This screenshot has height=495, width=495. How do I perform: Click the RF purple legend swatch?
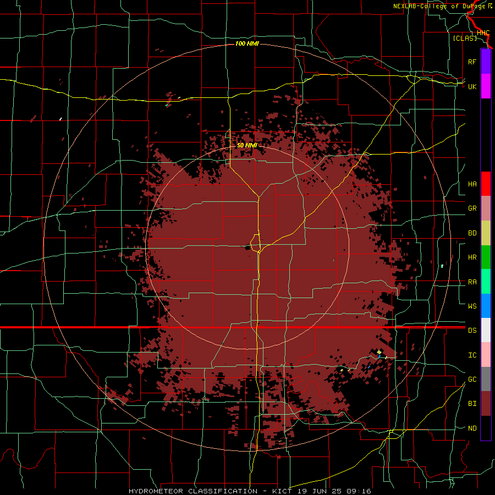[x=486, y=62]
